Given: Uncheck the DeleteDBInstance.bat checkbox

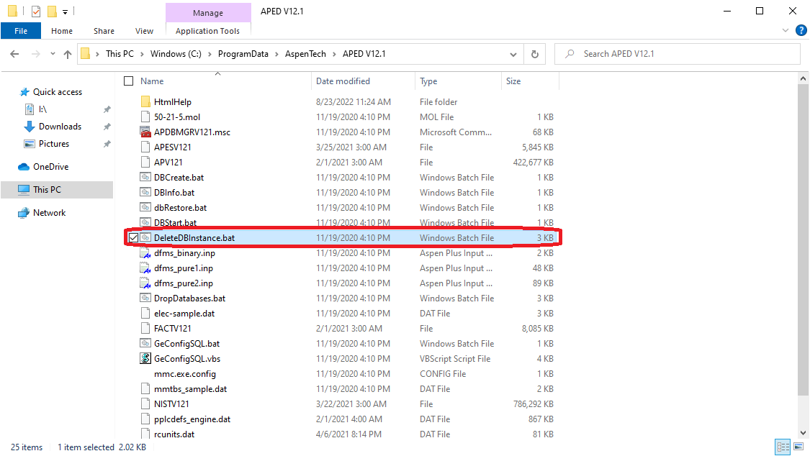Looking at the screenshot, I should (x=133, y=238).
